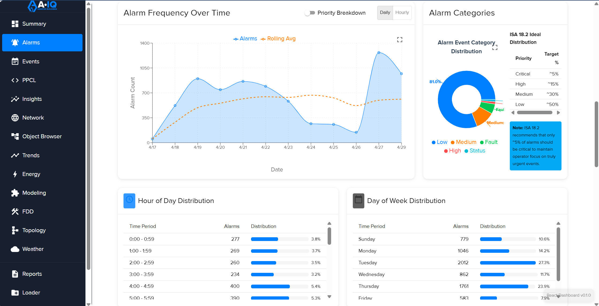599x306 pixels.
Task: Toggle the Medium category in donut legend
Action: (x=463, y=142)
